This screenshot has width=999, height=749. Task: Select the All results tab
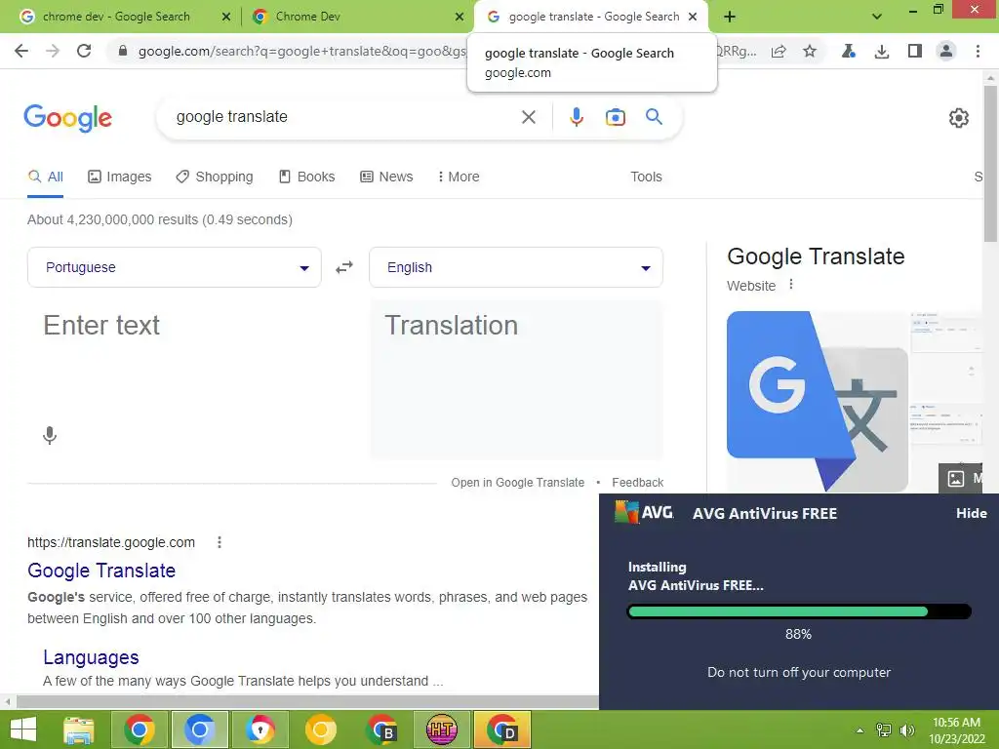click(45, 177)
